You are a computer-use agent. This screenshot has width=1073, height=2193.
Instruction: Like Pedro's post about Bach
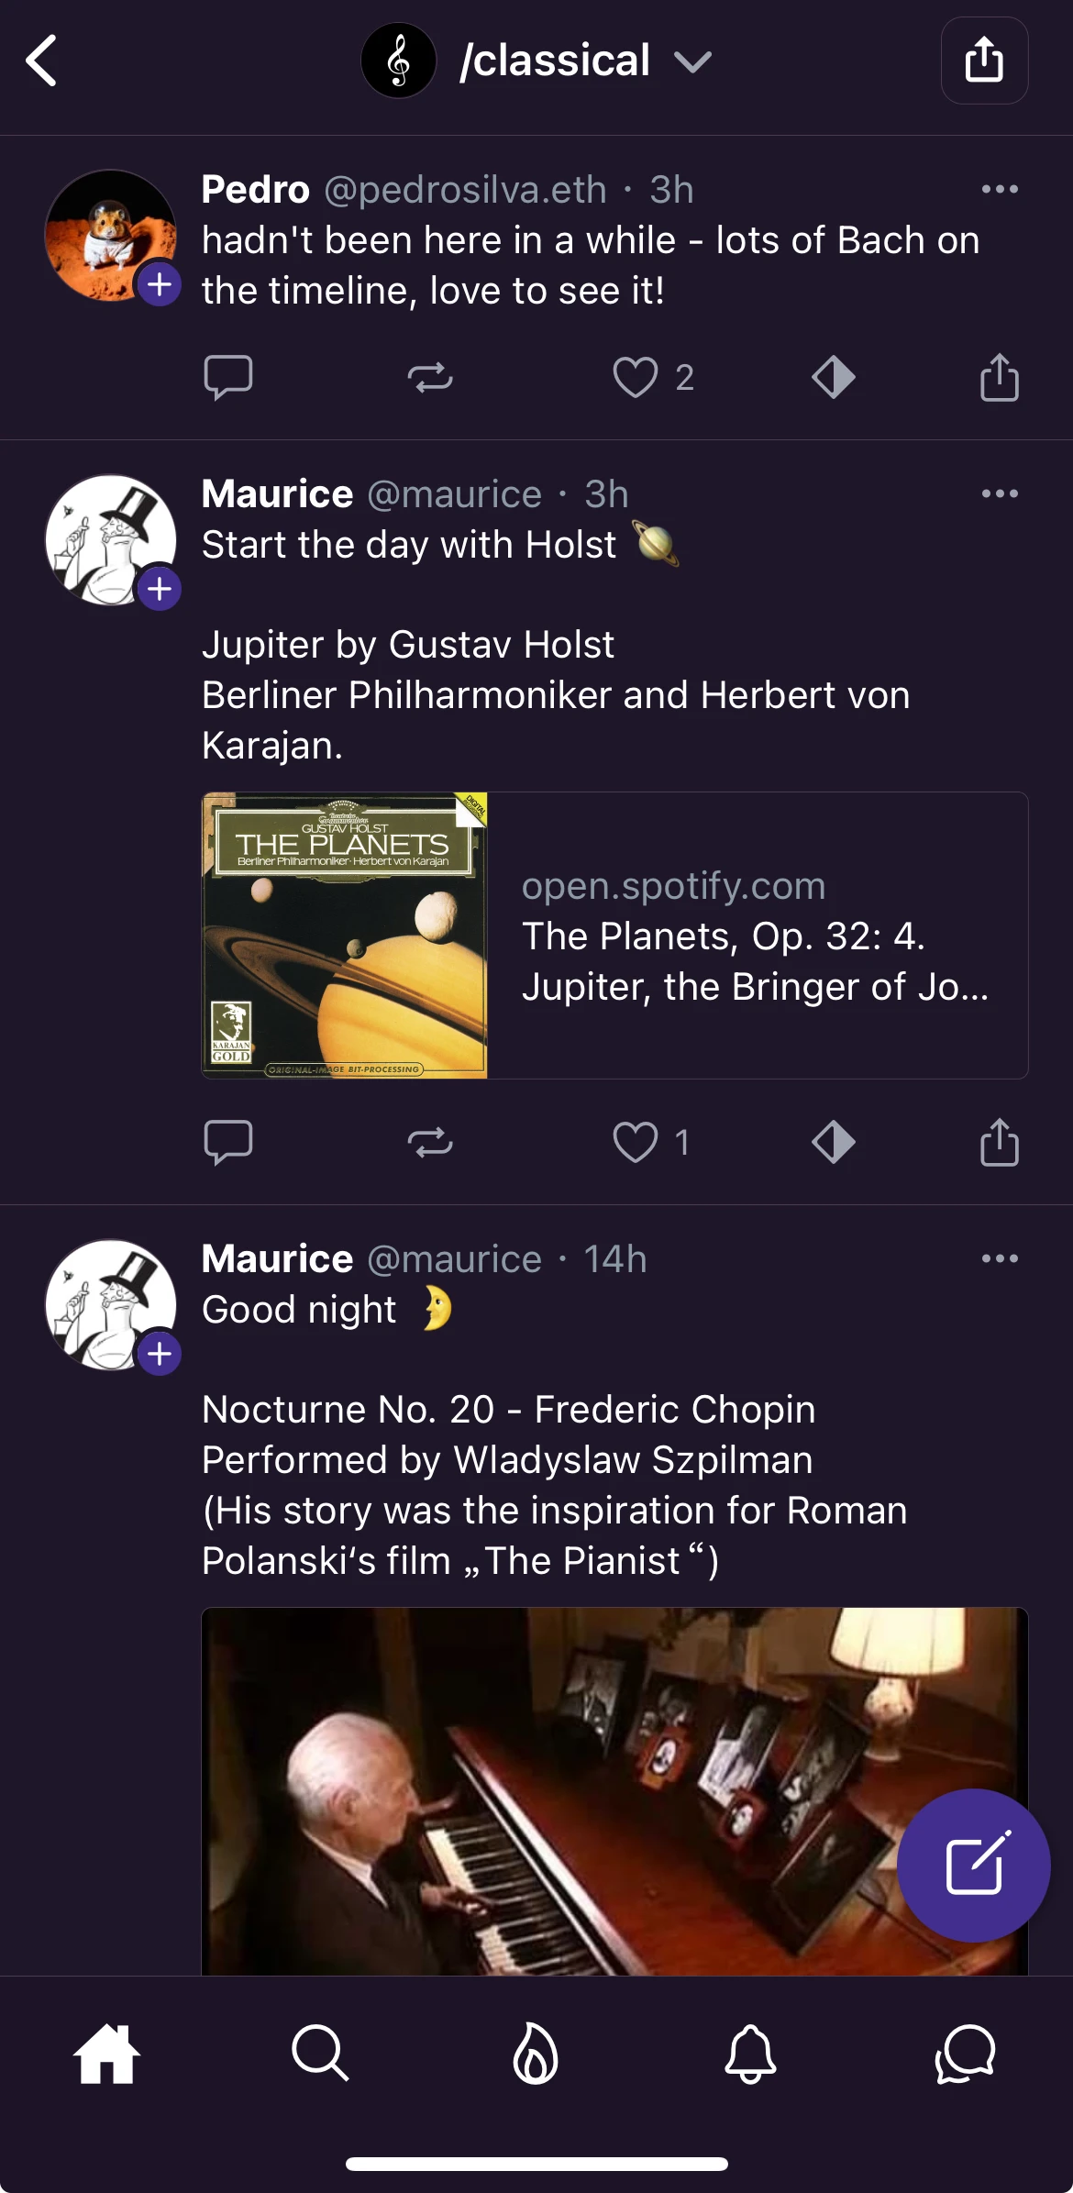coord(636,377)
